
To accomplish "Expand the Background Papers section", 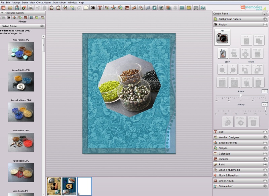I will (265, 19).
